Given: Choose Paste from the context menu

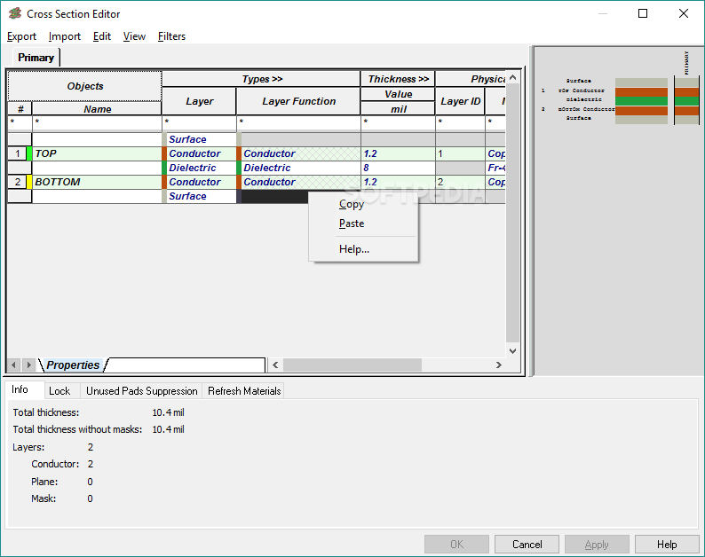Looking at the screenshot, I should [352, 224].
